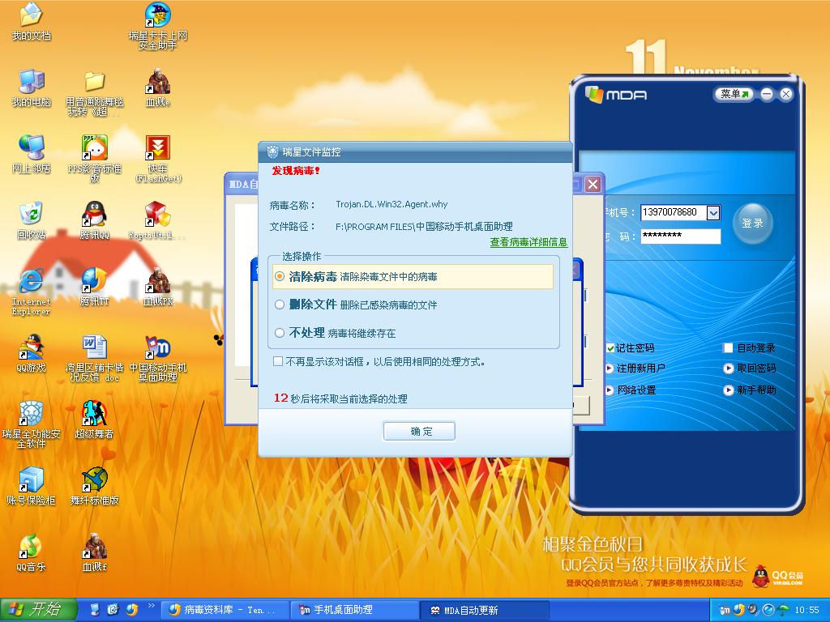The height and width of the screenshot is (622, 830).
Task: Select 不处理 radio option
Action: (x=280, y=333)
